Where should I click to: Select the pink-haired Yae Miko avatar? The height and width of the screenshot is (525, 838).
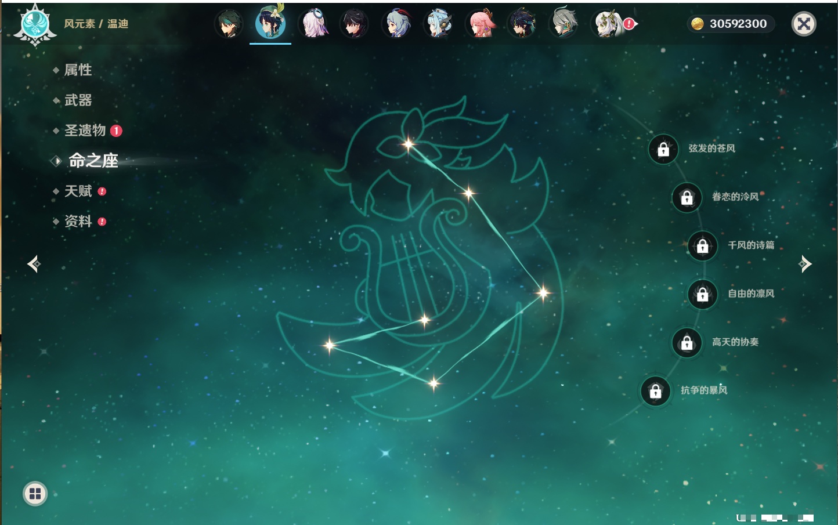(x=481, y=24)
